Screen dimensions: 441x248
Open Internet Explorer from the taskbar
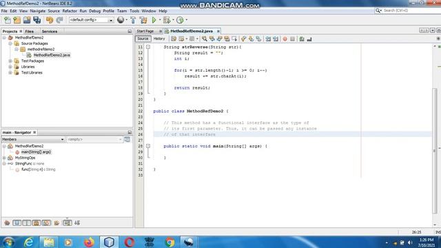[29, 242]
